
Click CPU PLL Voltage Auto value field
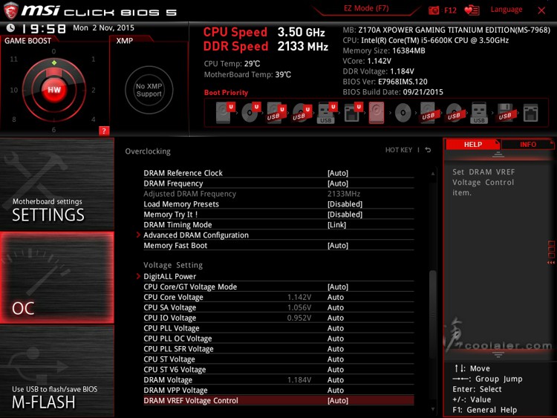tap(336, 328)
